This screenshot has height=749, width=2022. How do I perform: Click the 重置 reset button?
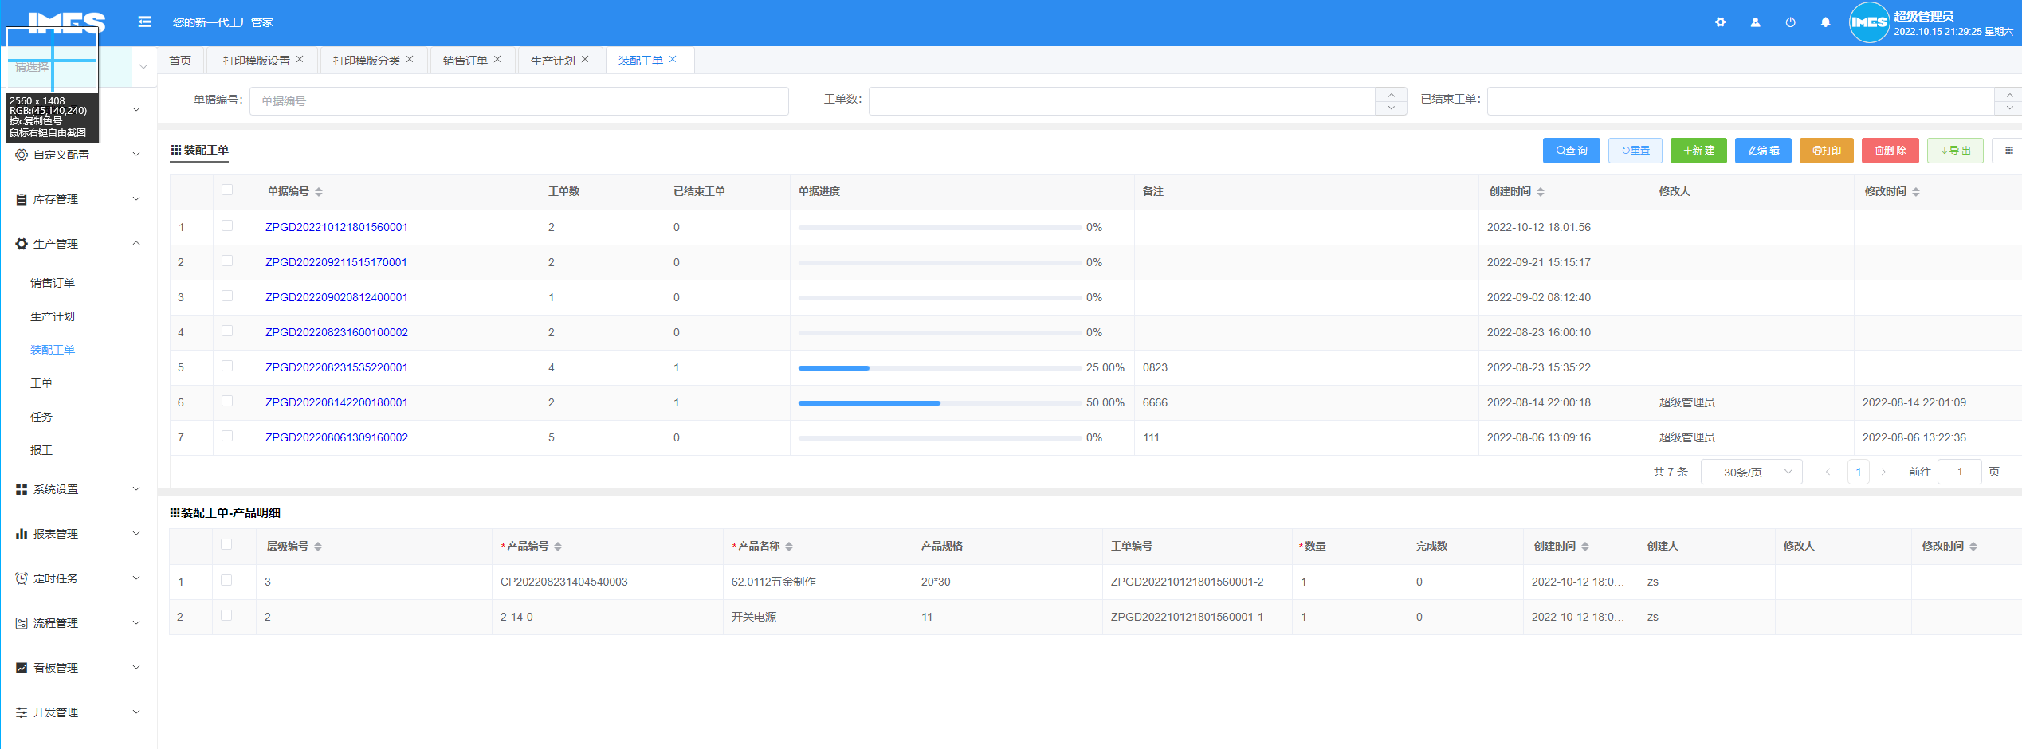pyautogui.click(x=1635, y=150)
